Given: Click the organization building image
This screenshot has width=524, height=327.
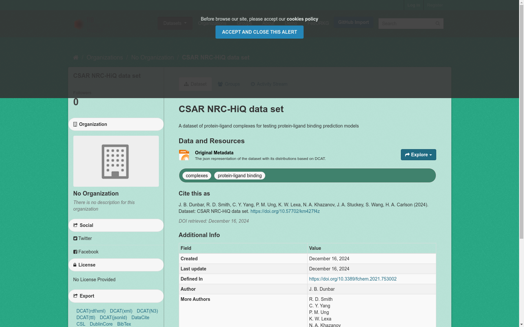Looking at the screenshot, I should tap(116, 161).
